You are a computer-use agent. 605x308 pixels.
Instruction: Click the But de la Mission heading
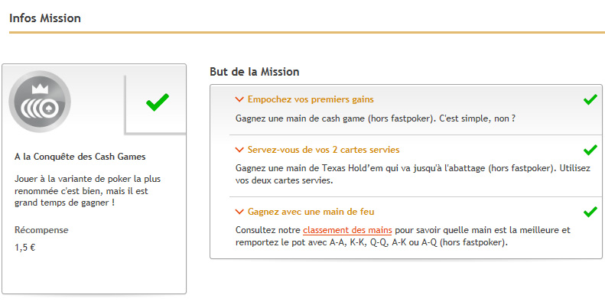pos(255,72)
